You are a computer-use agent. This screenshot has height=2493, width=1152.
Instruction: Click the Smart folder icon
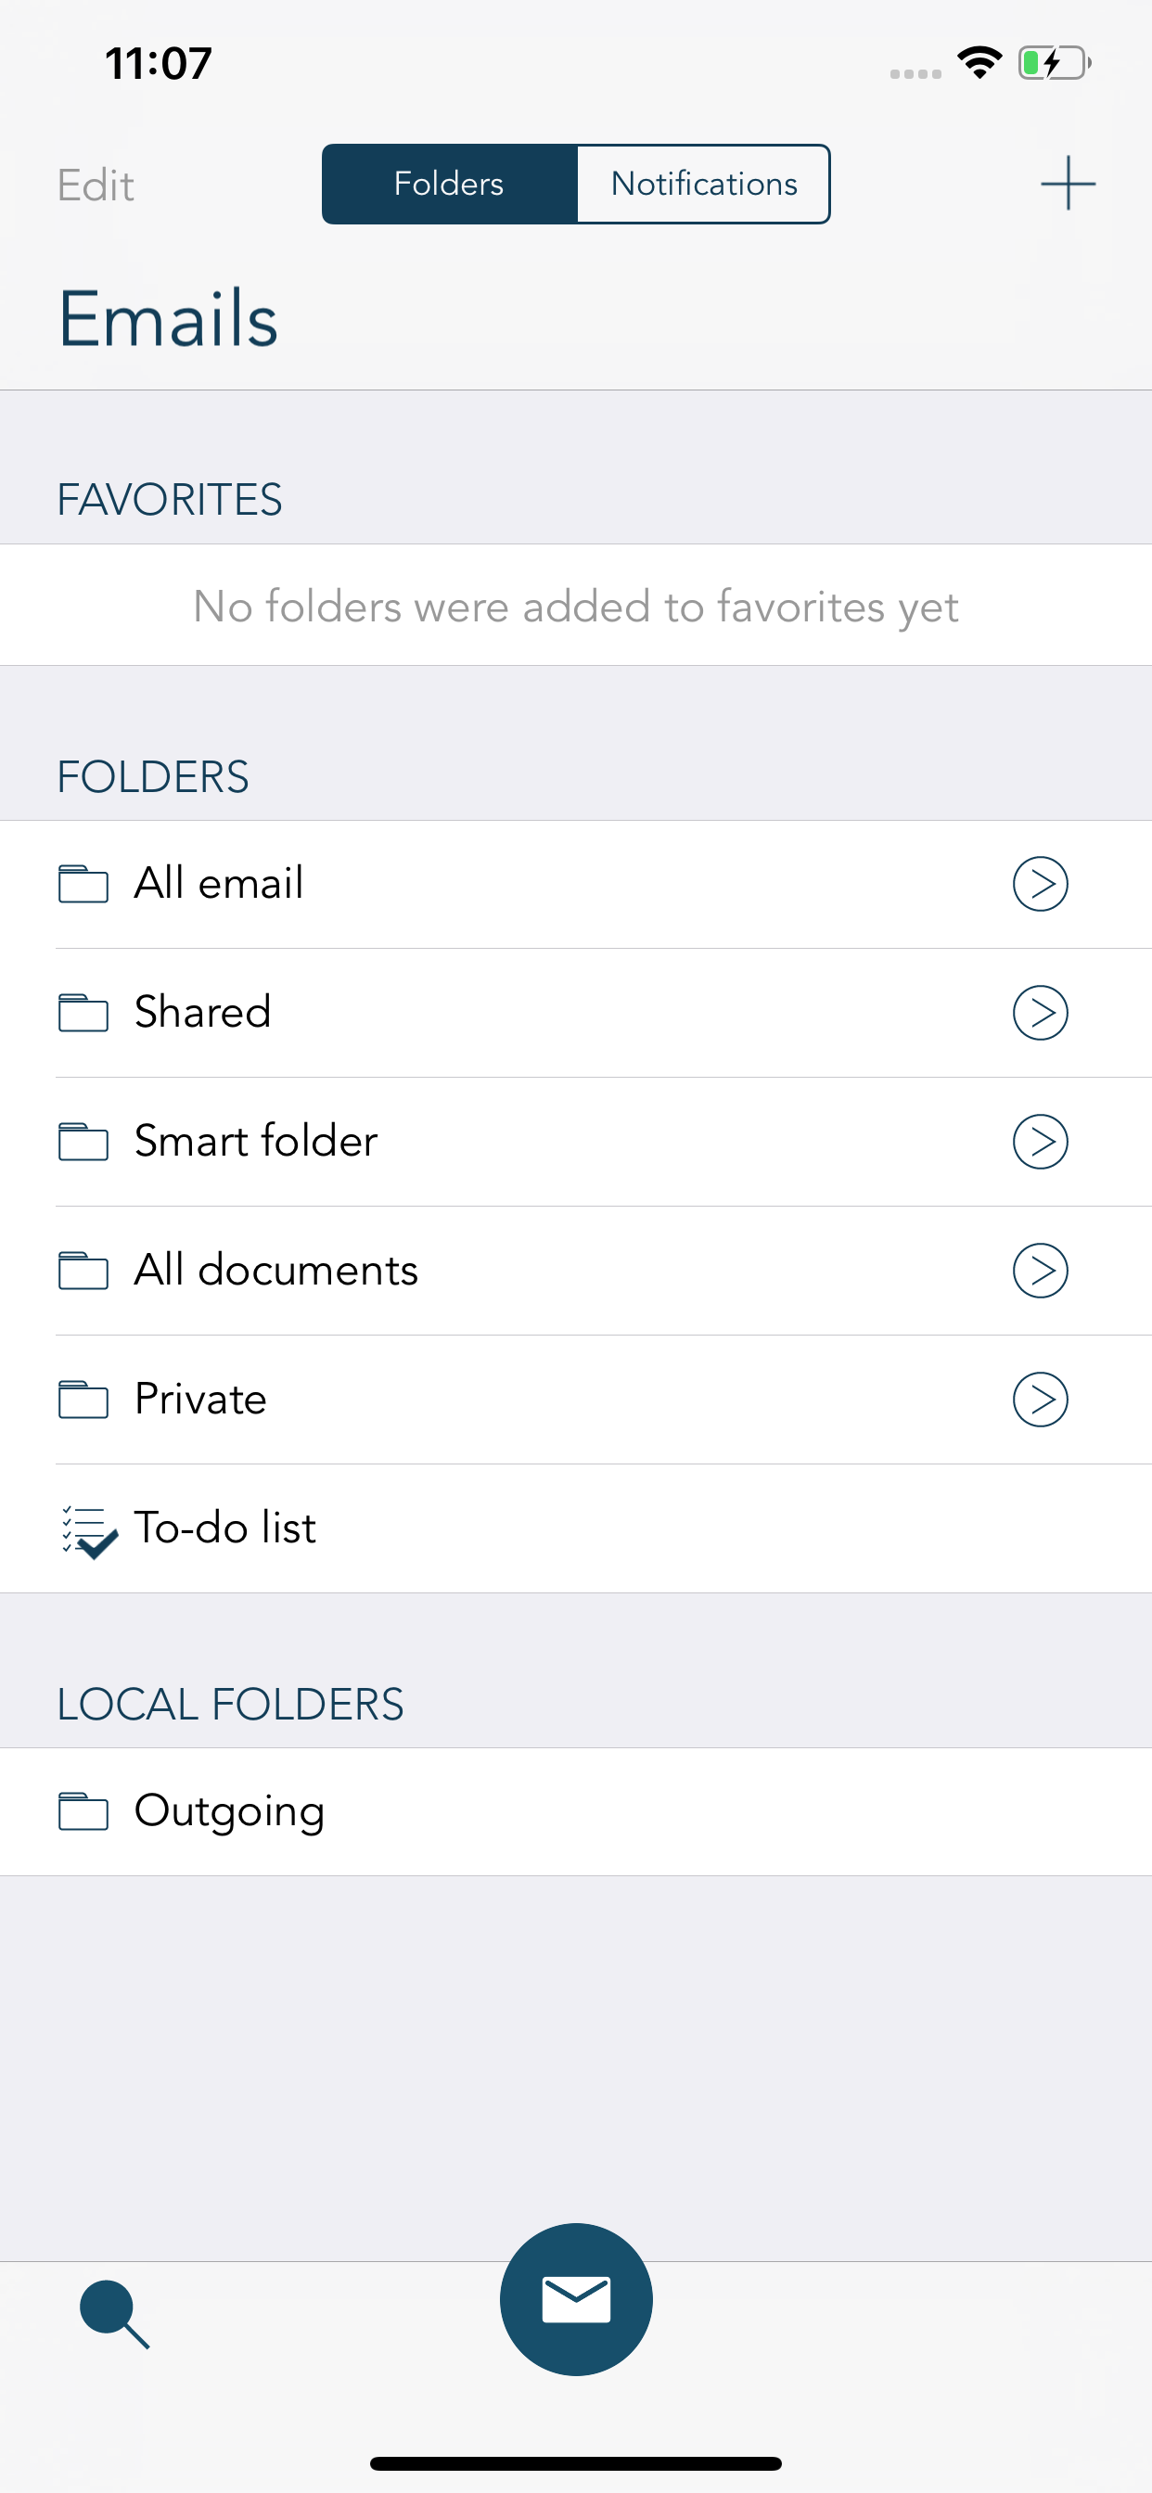(x=83, y=1141)
